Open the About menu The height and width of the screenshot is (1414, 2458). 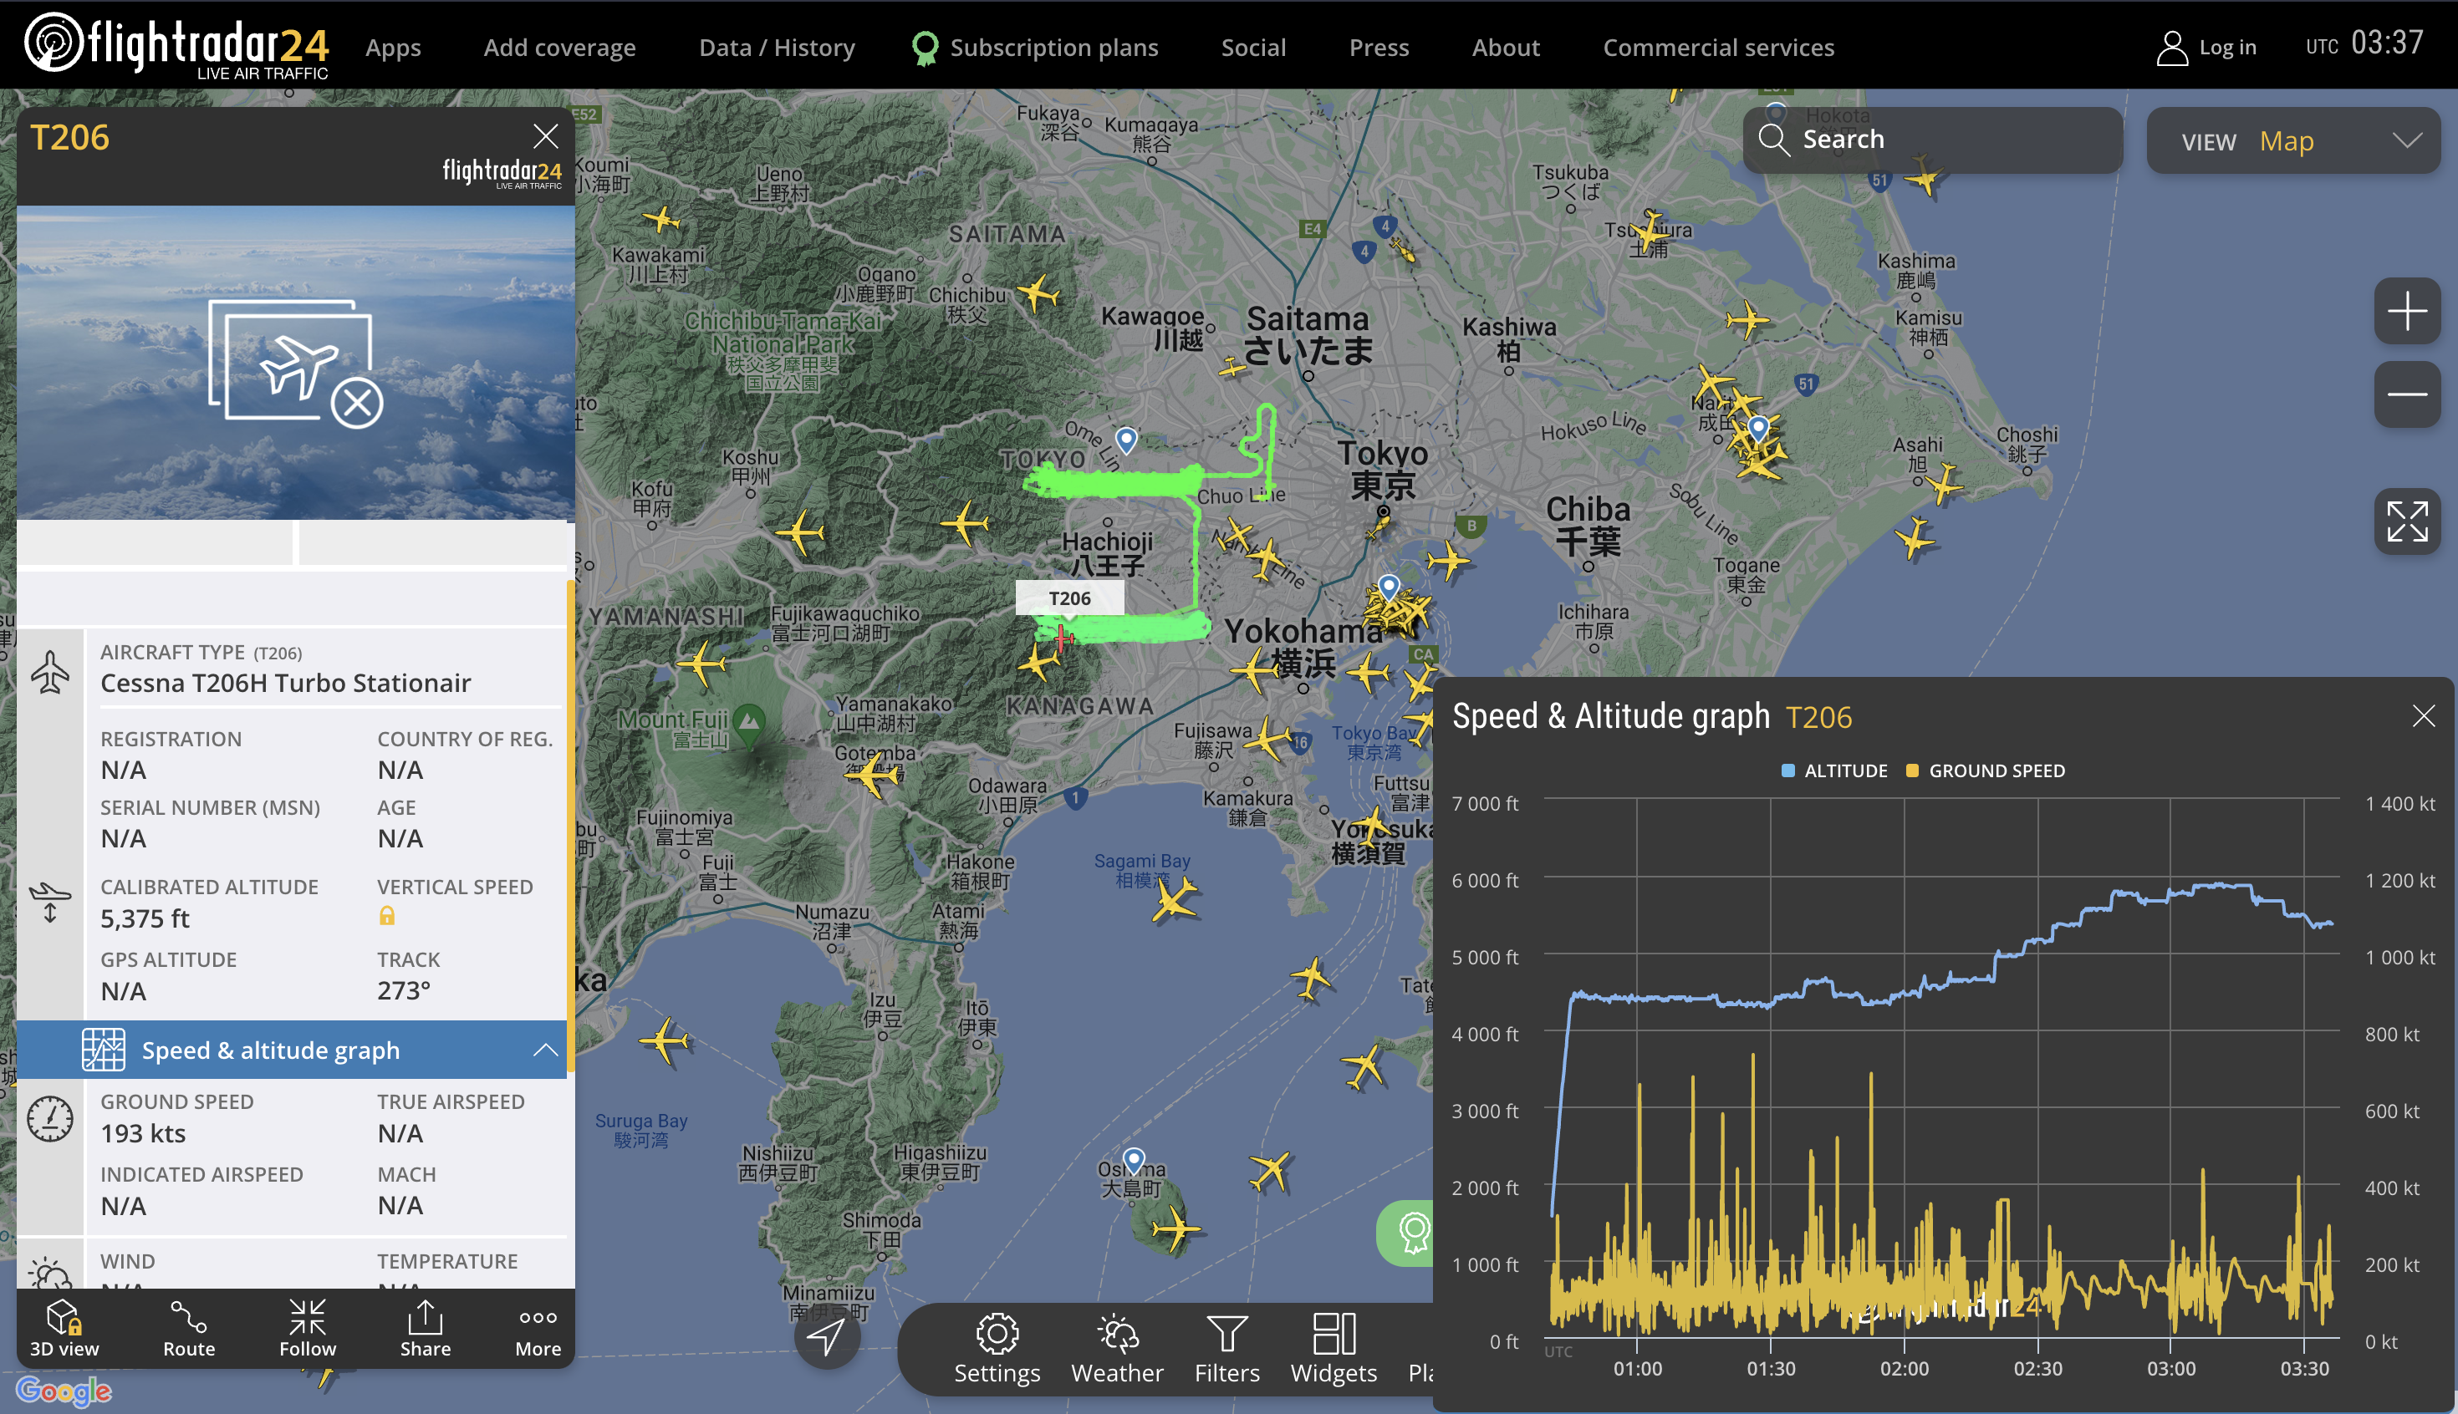(1506, 48)
